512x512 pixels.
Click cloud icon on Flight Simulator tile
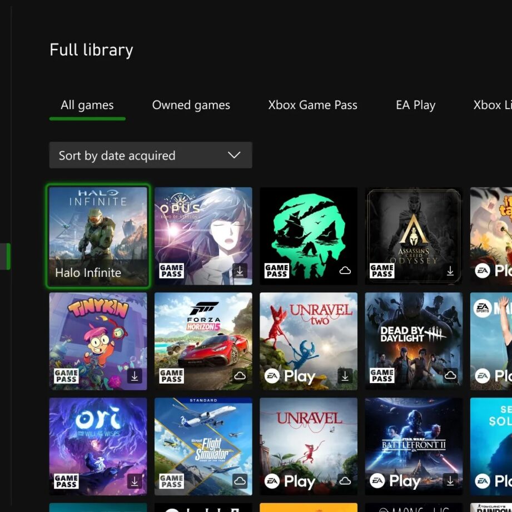(240, 481)
